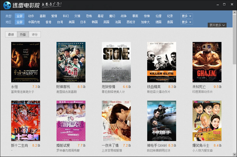The image size is (237, 157).
Task: Click the icon next to 未知死亡 9.5 rating
Action: coord(220,87)
